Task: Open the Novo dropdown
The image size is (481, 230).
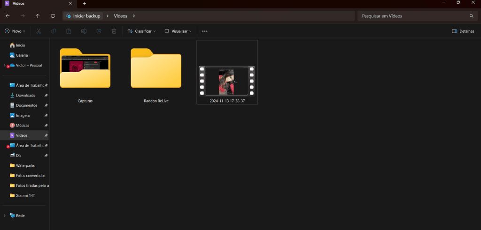Action: coord(15,31)
